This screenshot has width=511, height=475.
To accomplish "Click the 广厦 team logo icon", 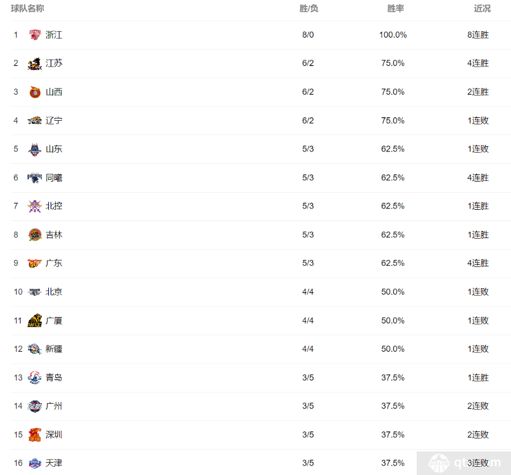I will 35,321.
